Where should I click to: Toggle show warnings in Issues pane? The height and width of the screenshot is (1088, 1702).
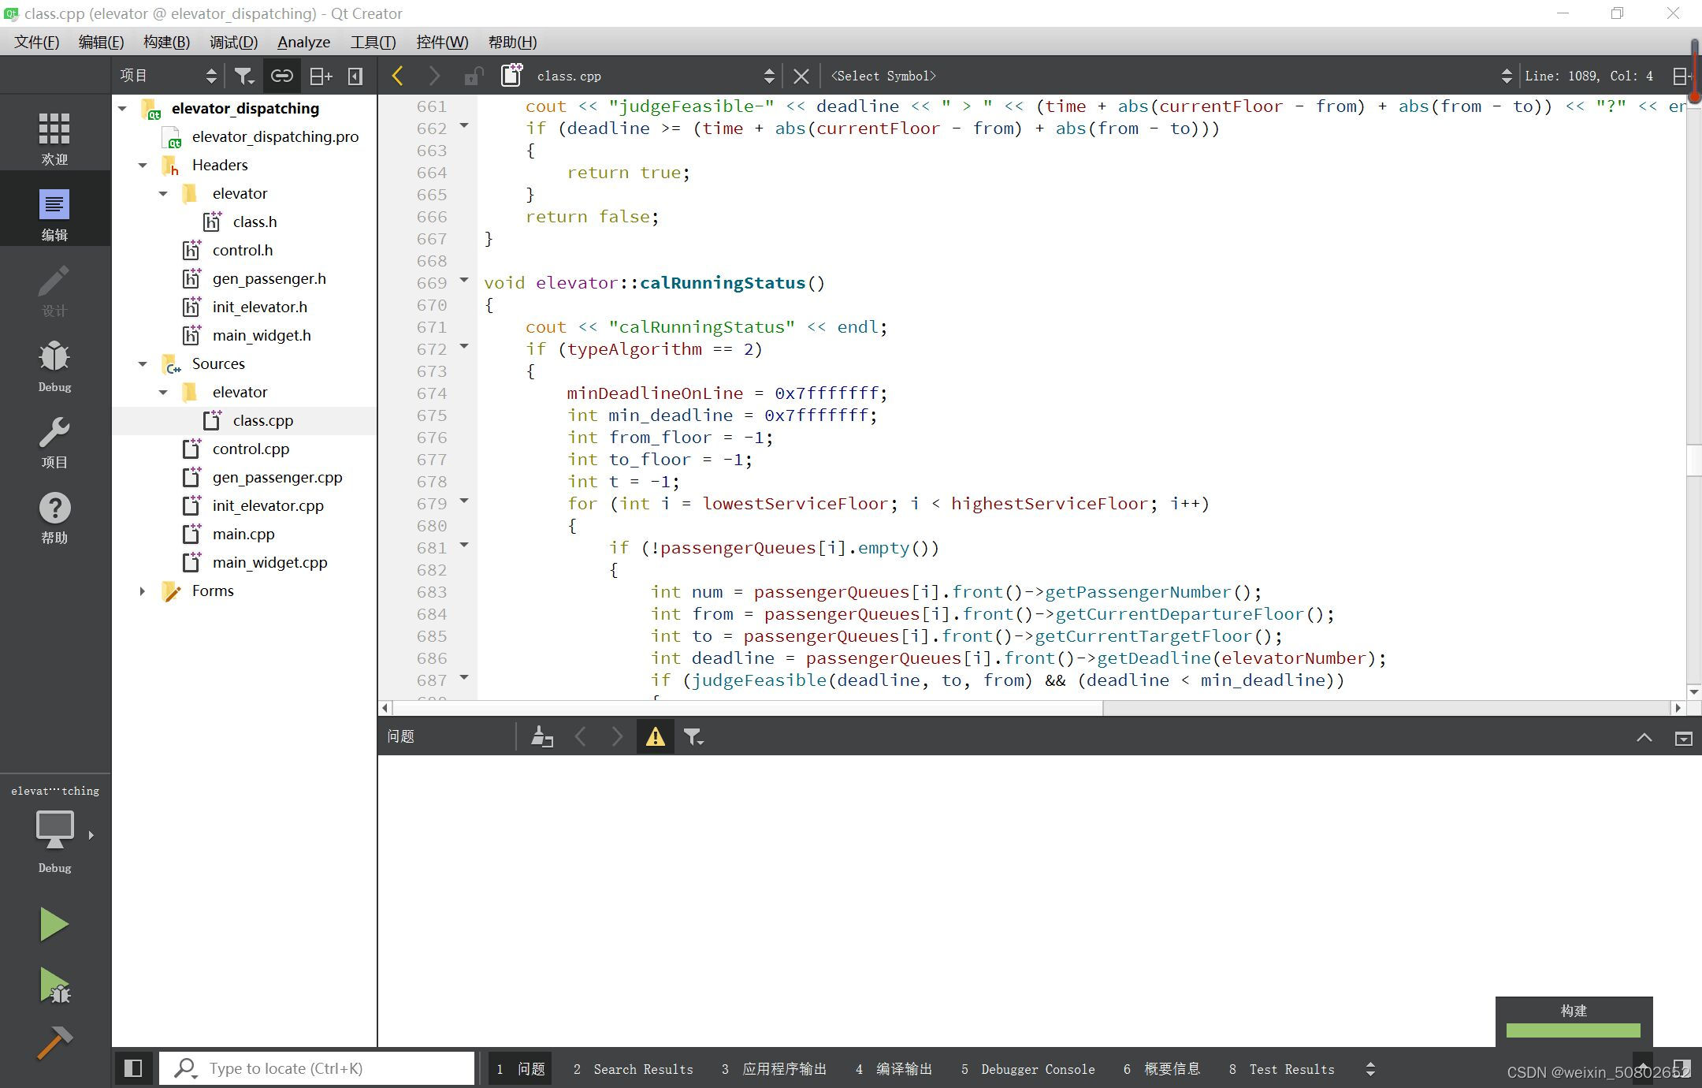coord(655,737)
